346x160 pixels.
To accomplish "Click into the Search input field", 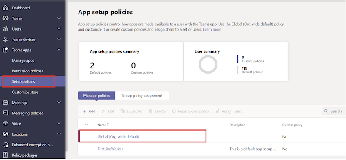I will point(333,111).
